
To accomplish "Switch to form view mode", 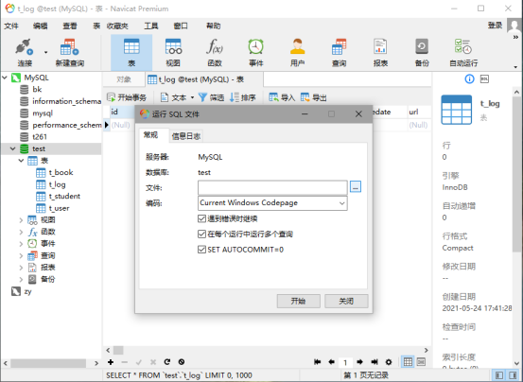I will click(x=421, y=362).
